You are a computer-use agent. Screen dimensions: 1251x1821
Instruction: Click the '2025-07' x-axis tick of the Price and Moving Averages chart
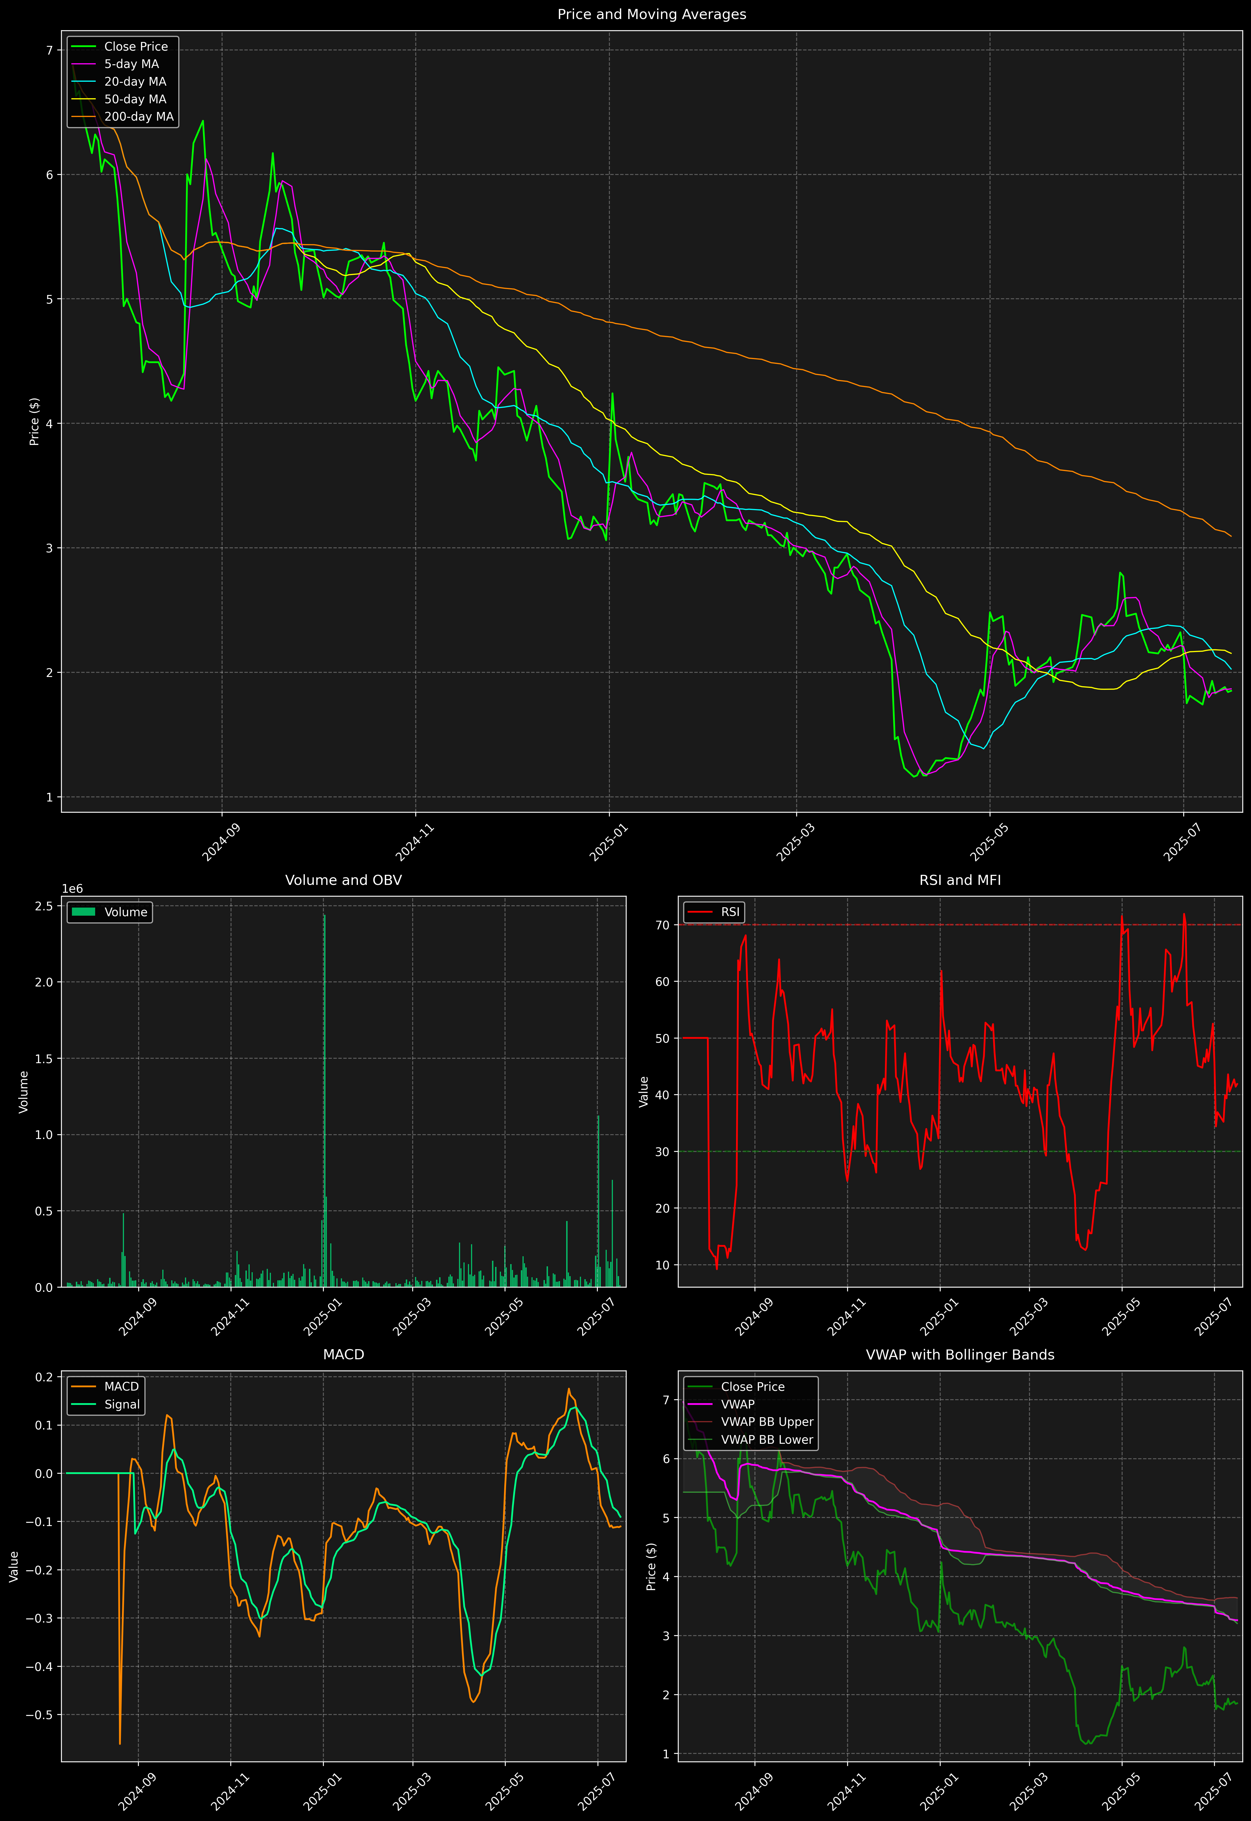tap(1183, 842)
